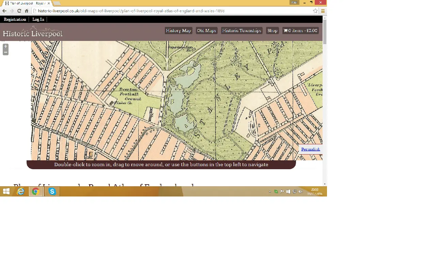
Task: Bookmark this page with the star icon
Action: click(x=315, y=11)
